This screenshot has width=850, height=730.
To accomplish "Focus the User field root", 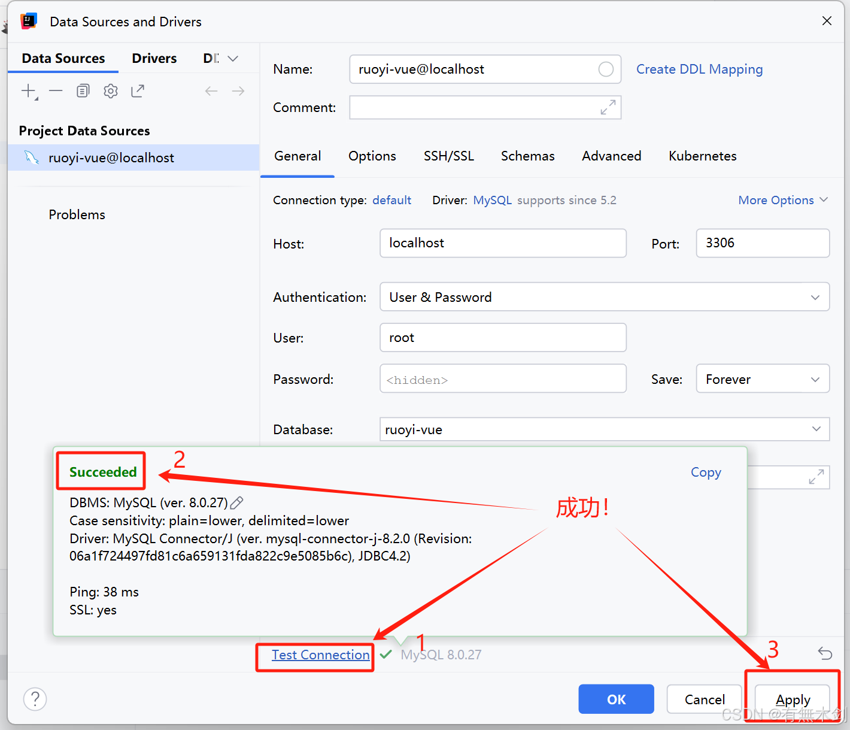I will (x=503, y=338).
